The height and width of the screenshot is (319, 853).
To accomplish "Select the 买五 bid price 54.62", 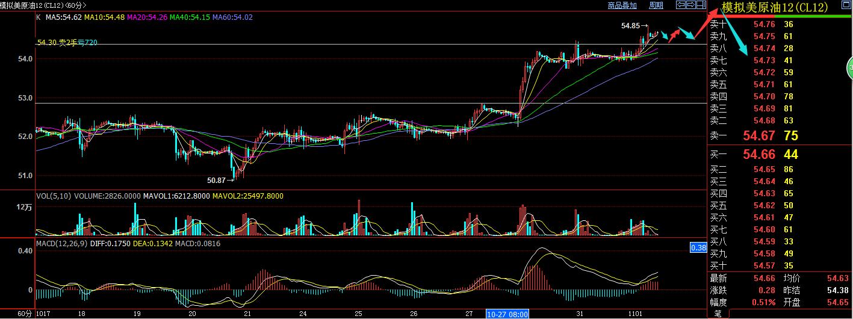I will (x=764, y=205).
